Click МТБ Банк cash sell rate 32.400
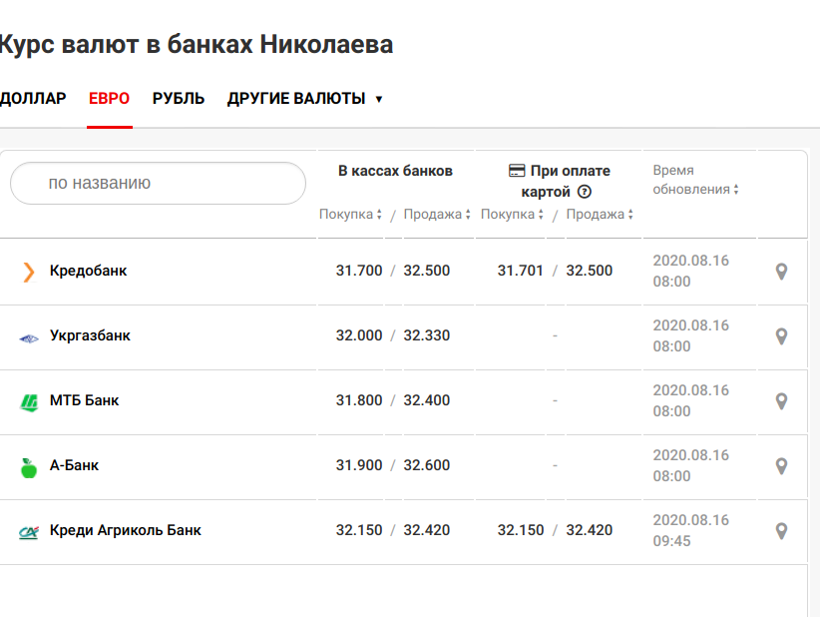 427,400
